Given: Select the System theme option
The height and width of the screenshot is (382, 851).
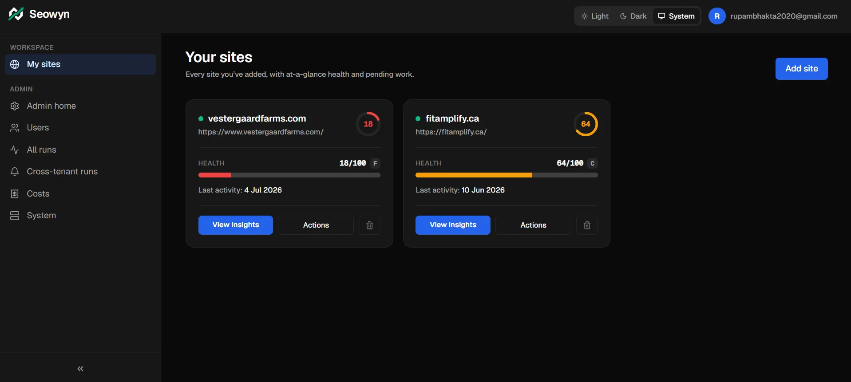Looking at the screenshot, I should pyautogui.click(x=676, y=16).
